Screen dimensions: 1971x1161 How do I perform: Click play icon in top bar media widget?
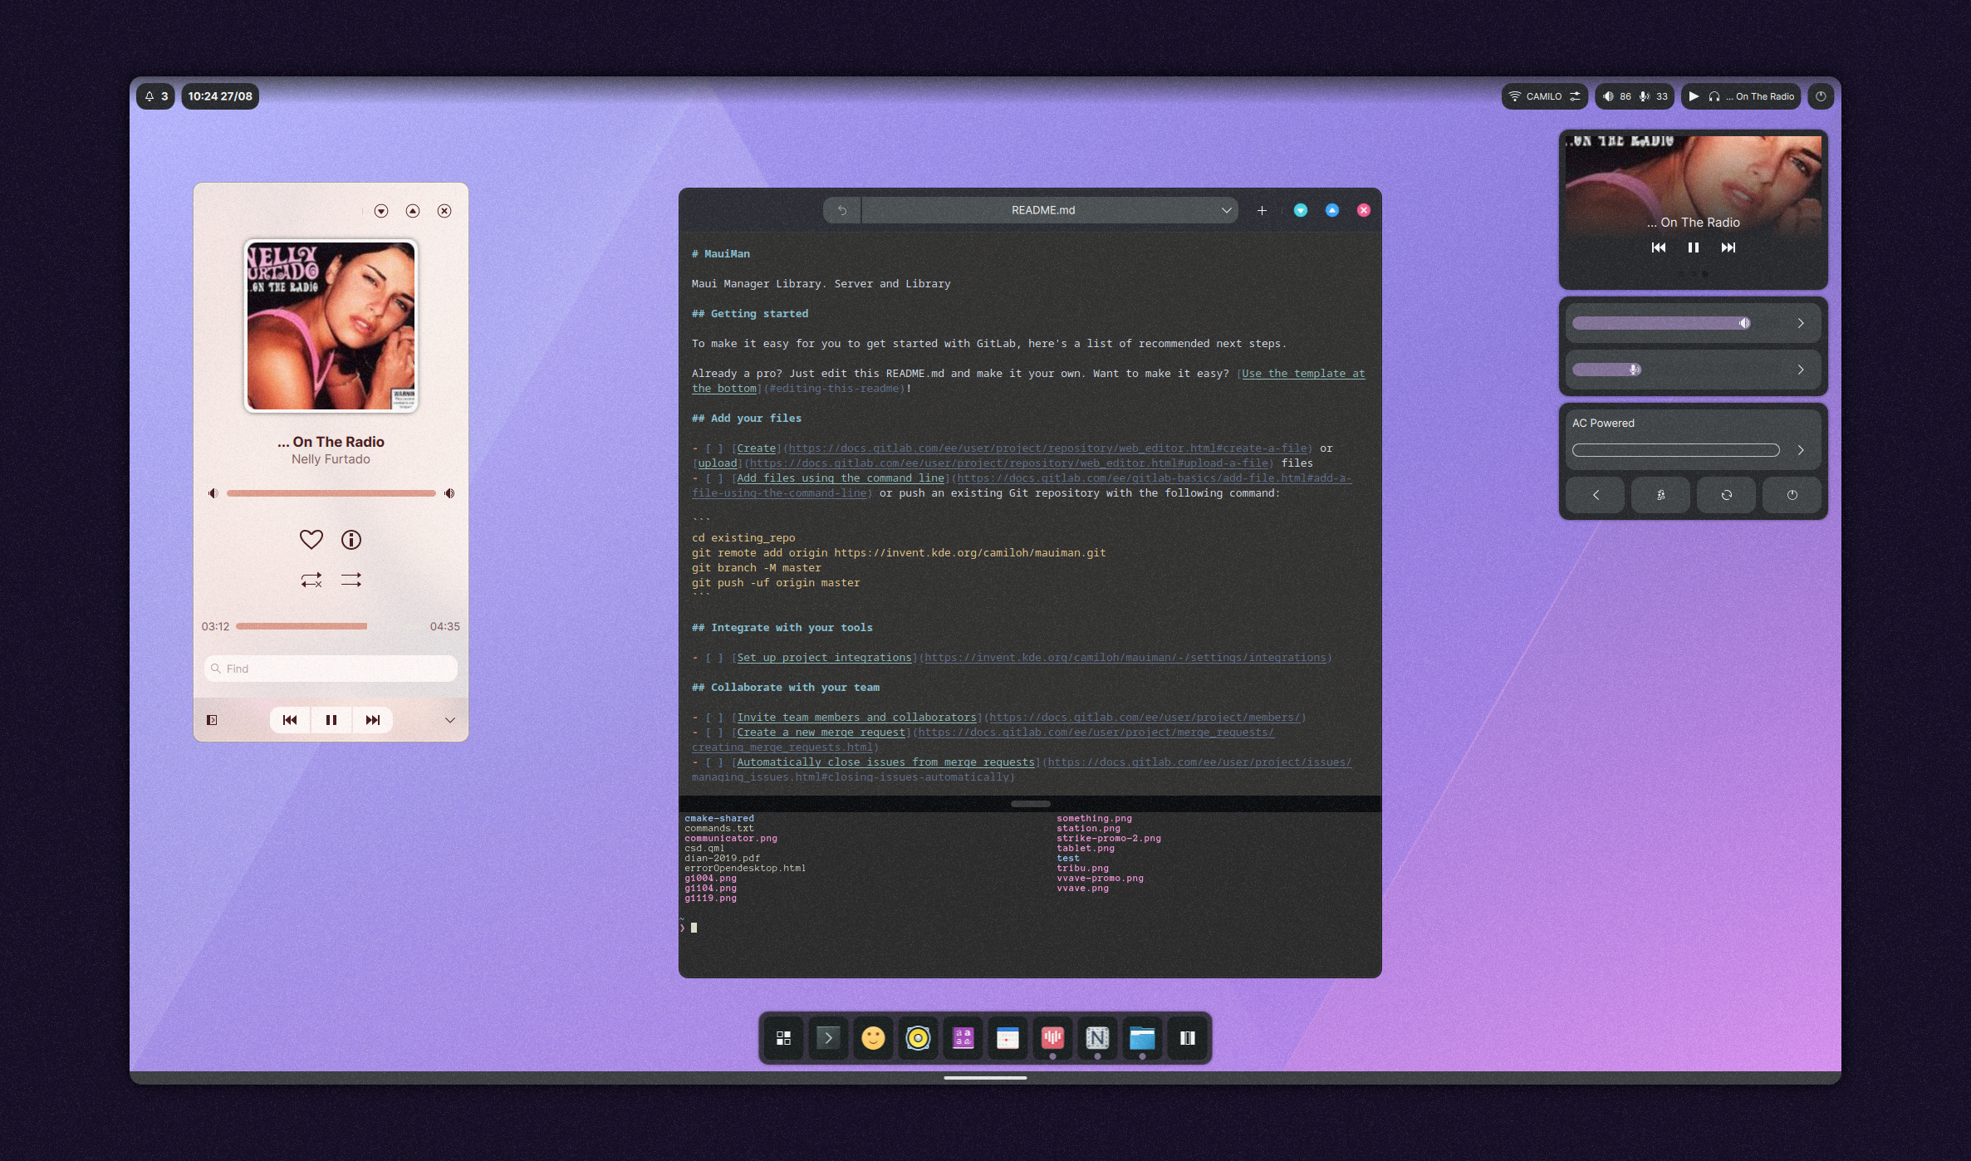1694,96
